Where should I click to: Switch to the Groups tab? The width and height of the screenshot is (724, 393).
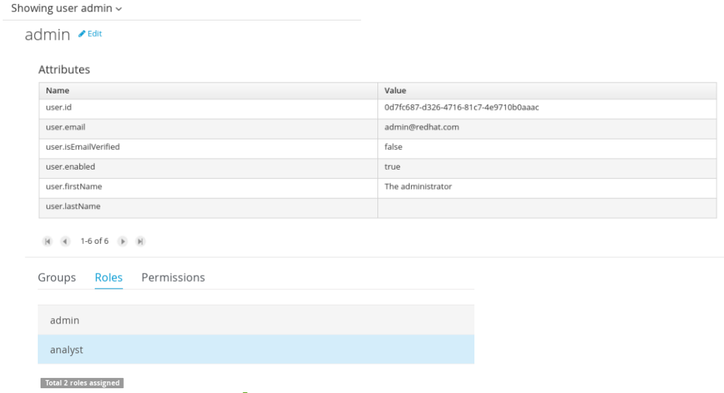(57, 278)
